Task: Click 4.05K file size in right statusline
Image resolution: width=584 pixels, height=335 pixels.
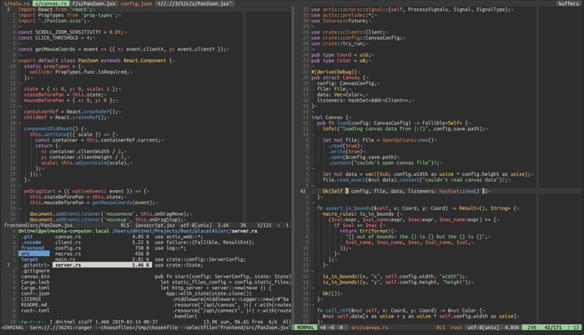Action: coord(511,327)
